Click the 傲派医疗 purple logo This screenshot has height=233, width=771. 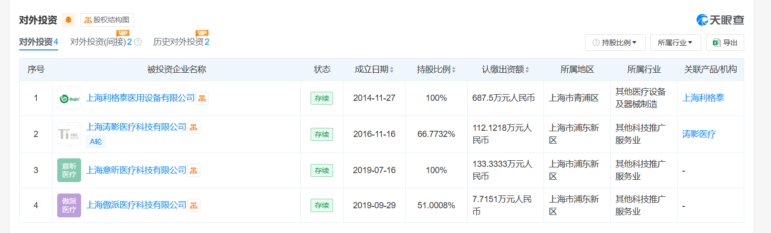pyautogui.click(x=69, y=205)
